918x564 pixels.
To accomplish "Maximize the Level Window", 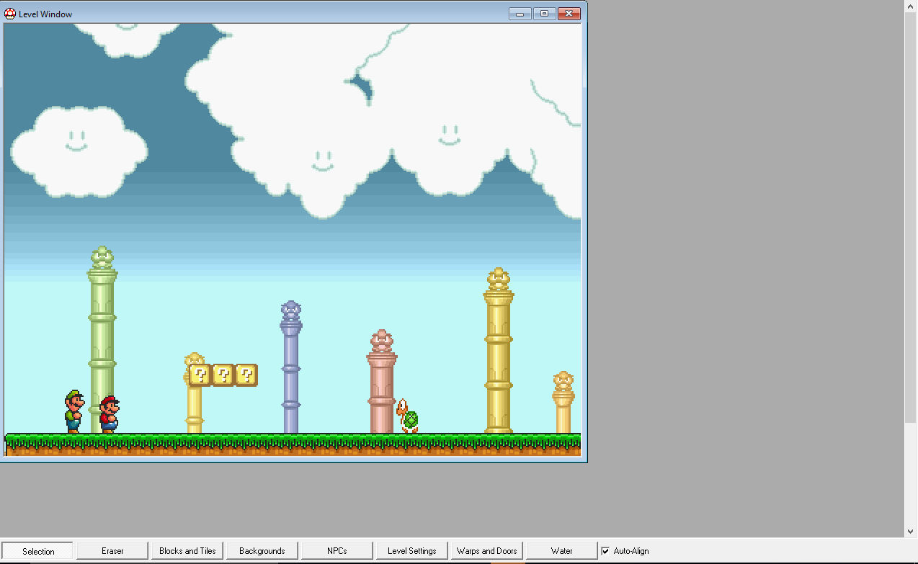I will 544,13.
